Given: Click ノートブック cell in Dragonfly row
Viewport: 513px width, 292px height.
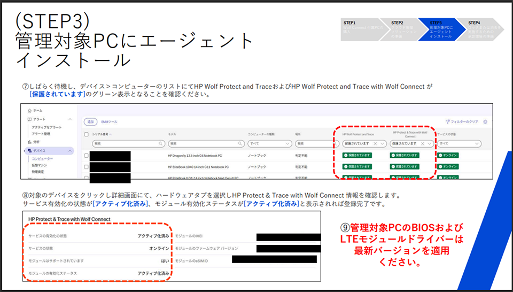Looking at the screenshot, I should point(257,156).
